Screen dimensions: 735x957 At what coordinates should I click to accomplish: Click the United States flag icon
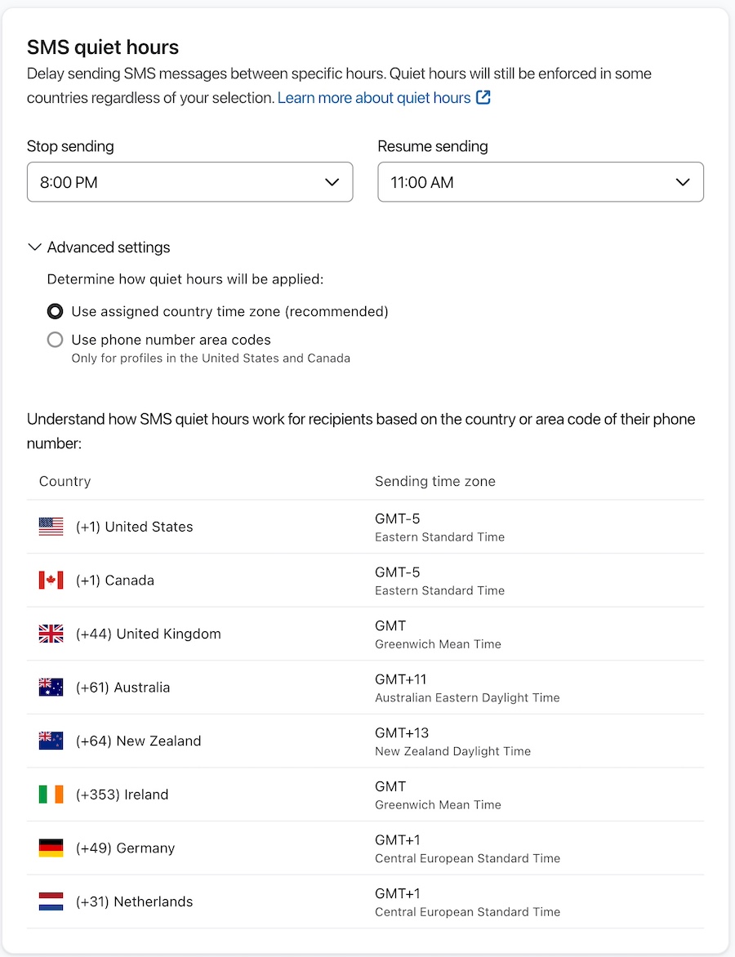point(51,527)
